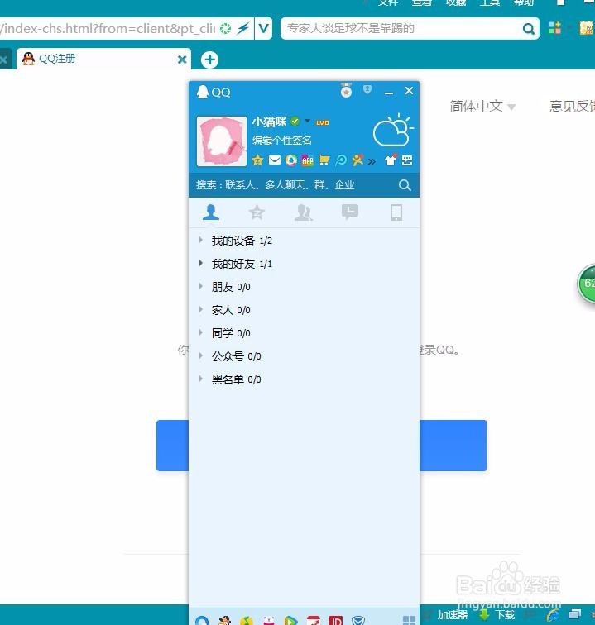Viewport: 595px width, 625px height.
Task: Close the QQ注册 browser tab
Action: tap(182, 60)
